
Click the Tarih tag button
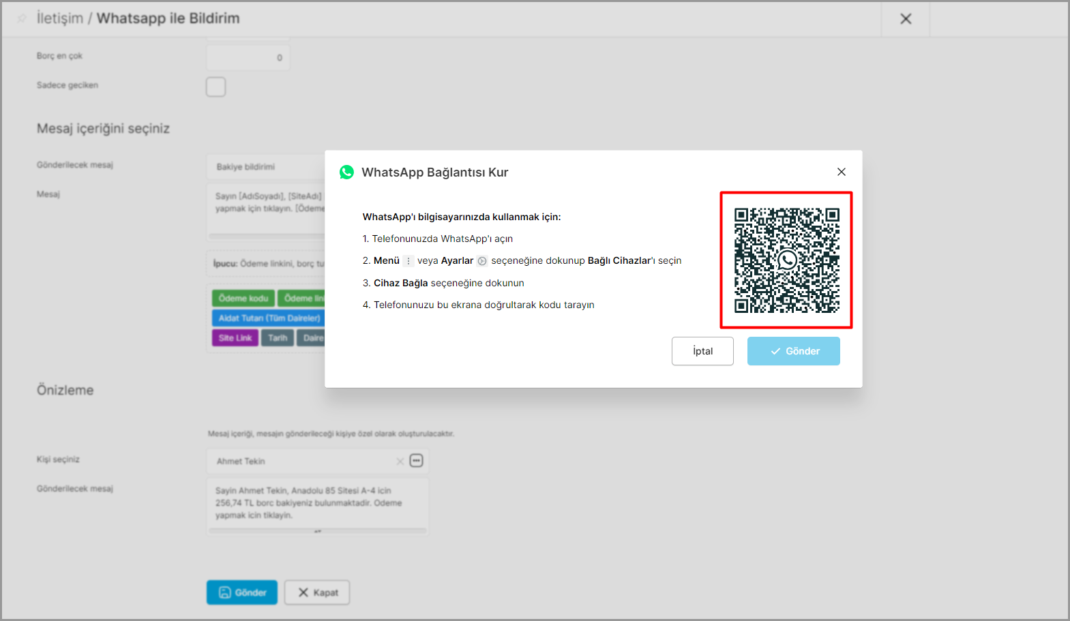pos(278,338)
